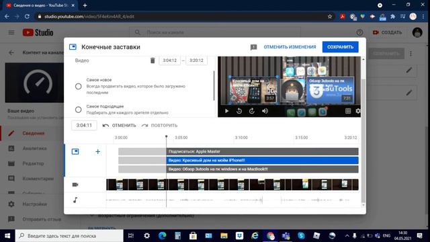Click the end screen track icon
This screenshot has width=430, height=242.
[x=75, y=151]
